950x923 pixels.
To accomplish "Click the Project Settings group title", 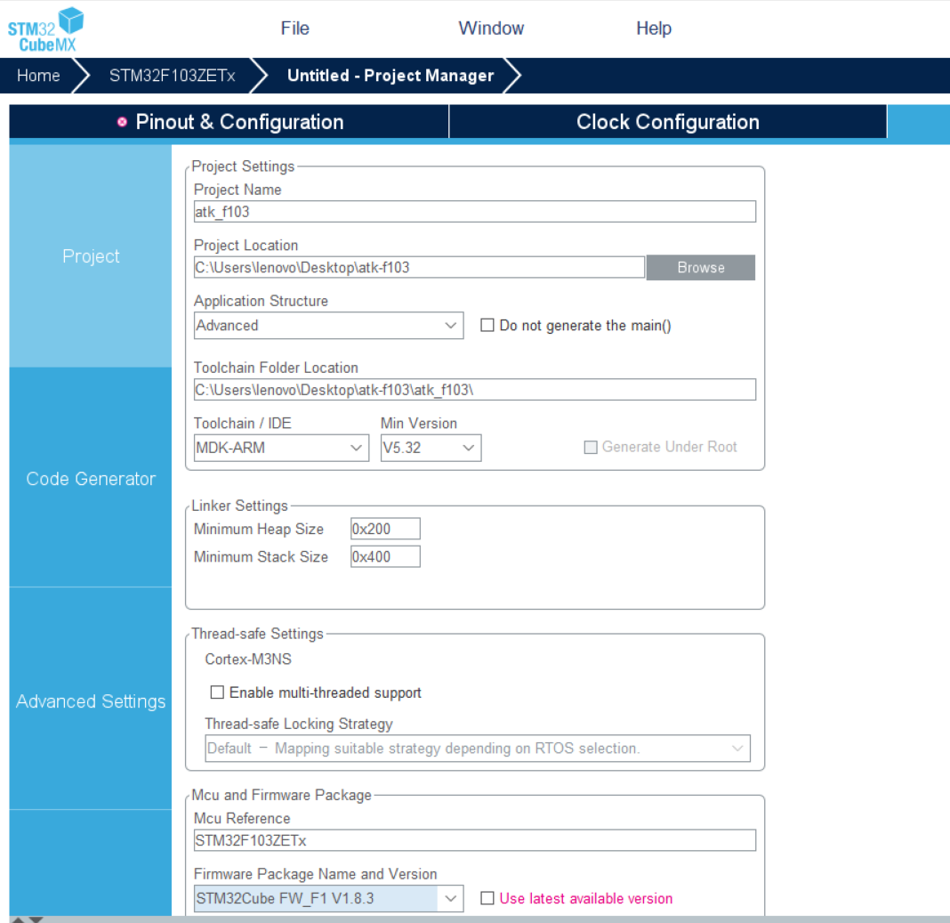I will pos(243,166).
